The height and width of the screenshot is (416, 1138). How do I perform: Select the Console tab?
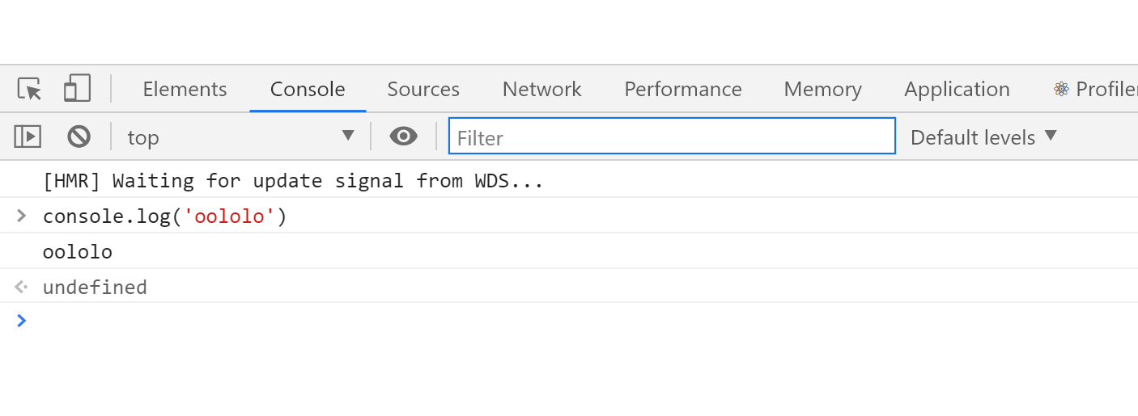pos(308,89)
